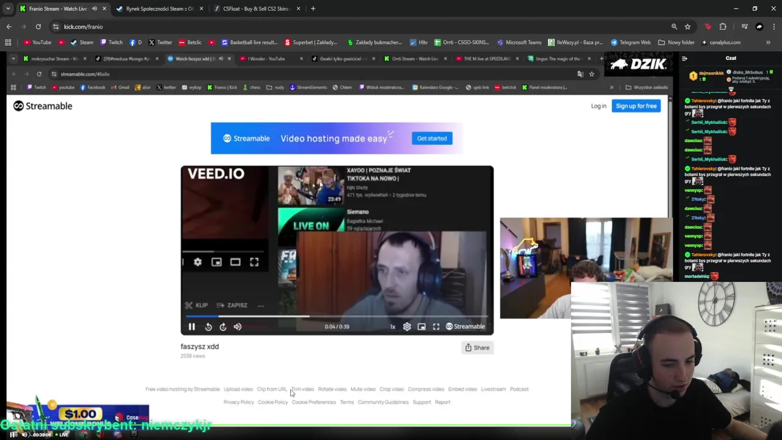Image resolution: width=782 pixels, height=440 pixels.
Task: Share the faszysz xdd video
Action: (x=477, y=348)
